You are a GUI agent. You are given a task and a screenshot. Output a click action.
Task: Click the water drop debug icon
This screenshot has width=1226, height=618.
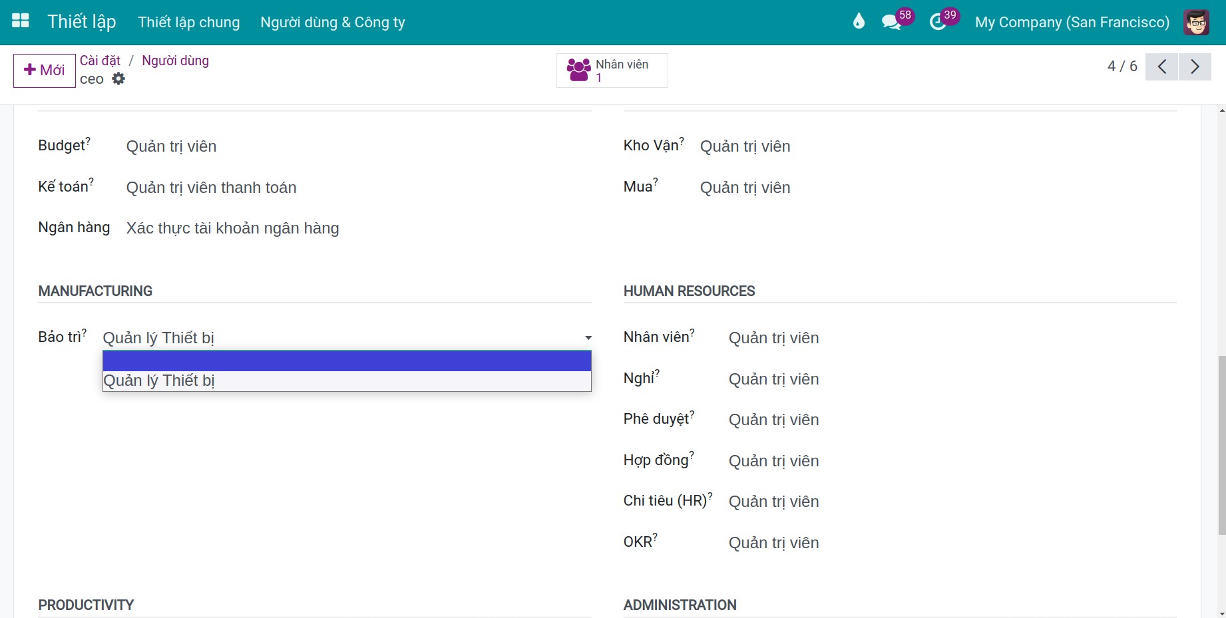(859, 21)
